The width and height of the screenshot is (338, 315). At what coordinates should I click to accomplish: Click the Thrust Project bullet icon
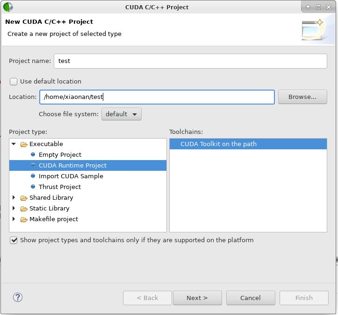click(33, 187)
